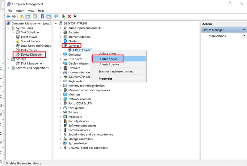247x166 pixels.
Task: Click the Disk Management drive icon
Action: point(18,63)
